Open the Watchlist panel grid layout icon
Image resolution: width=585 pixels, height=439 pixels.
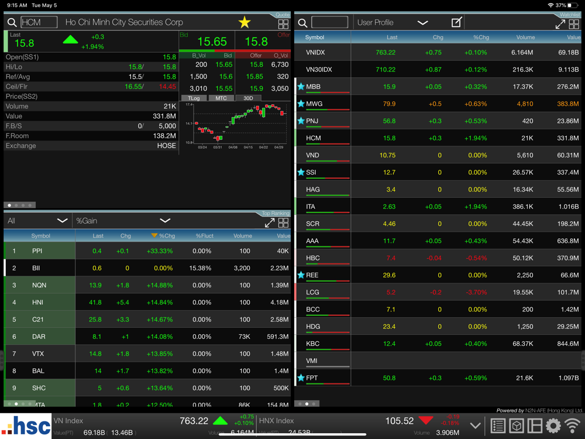[x=574, y=24]
